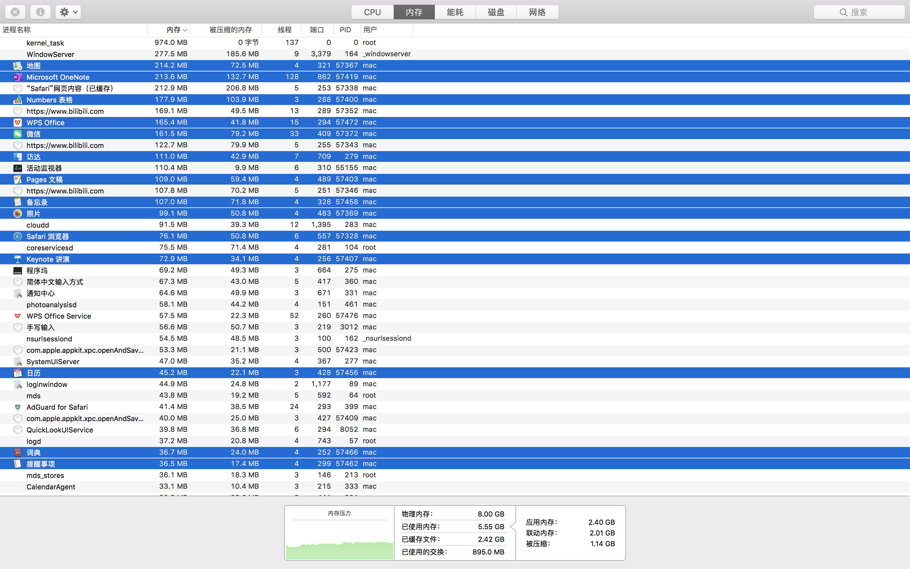Sort by PID column header
Viewport: 910px width, 569px height.
tap(345, 30)
